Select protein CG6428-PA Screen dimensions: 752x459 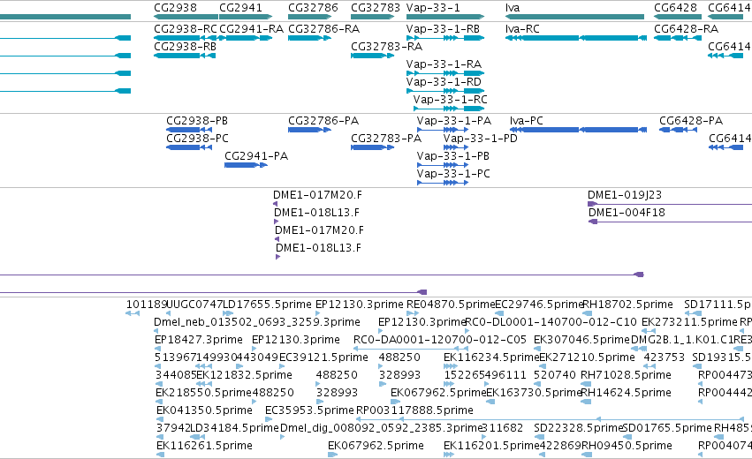coord(691,121)
